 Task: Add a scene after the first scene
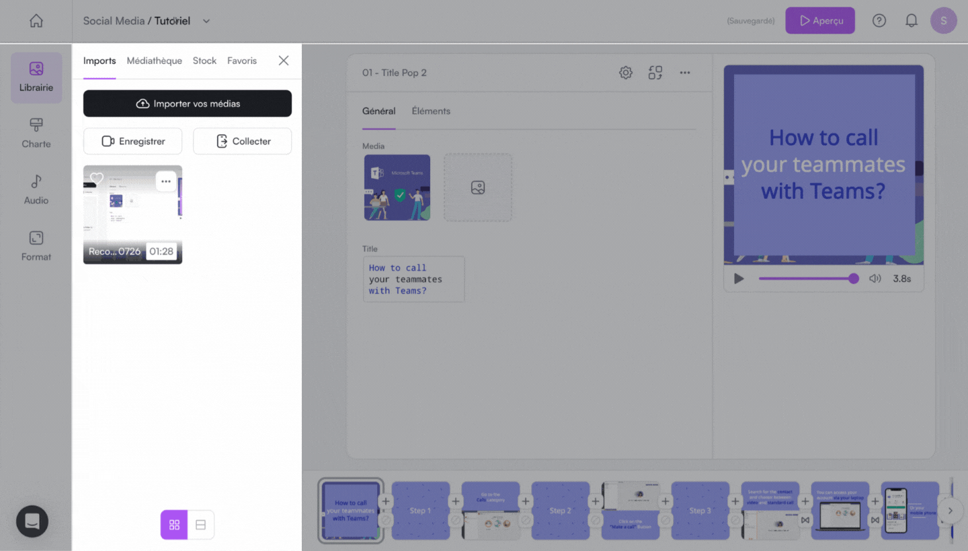(x=386, y=501)
